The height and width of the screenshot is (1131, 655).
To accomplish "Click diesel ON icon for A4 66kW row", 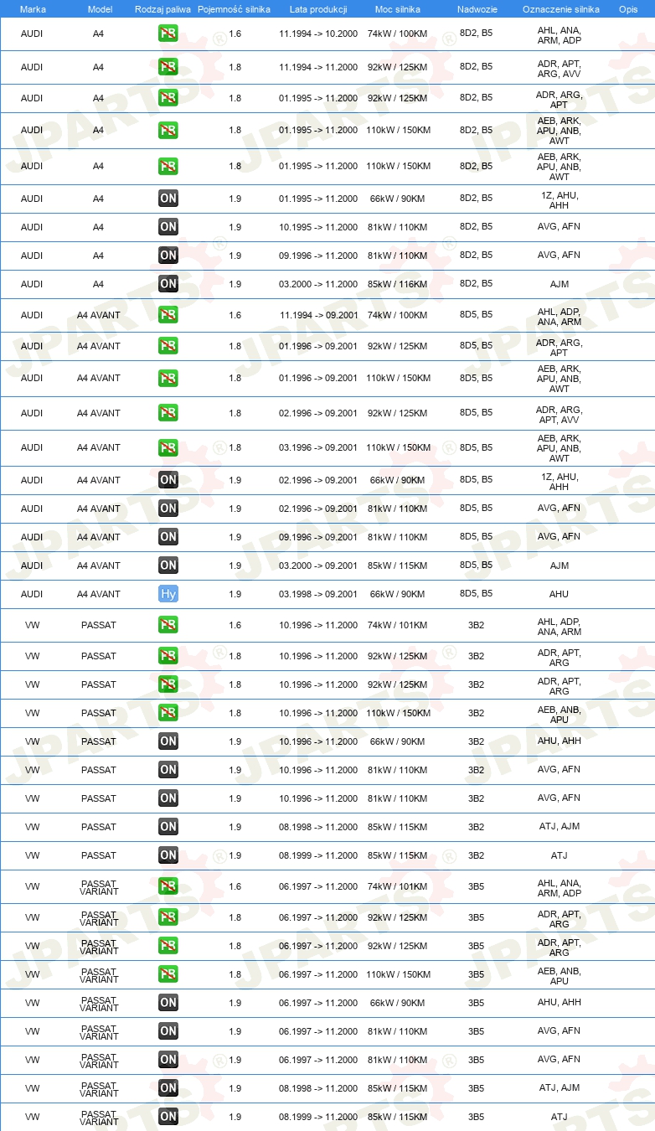I will pyautogui.click(x=168, y=199).
